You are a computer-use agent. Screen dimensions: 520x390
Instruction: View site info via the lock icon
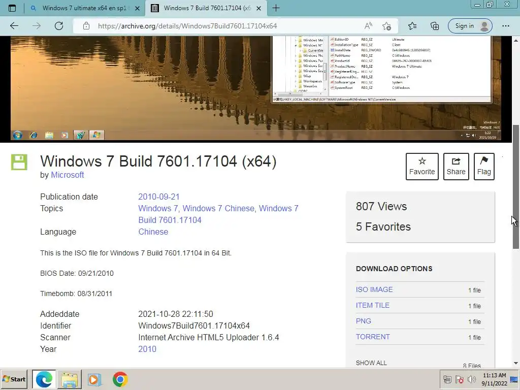[x=86, y=26]
